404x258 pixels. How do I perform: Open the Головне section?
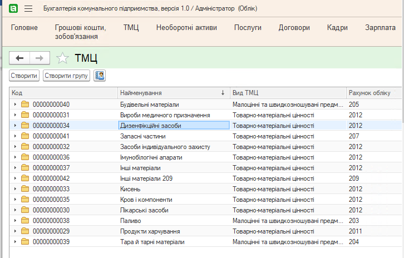click(24, 28)
